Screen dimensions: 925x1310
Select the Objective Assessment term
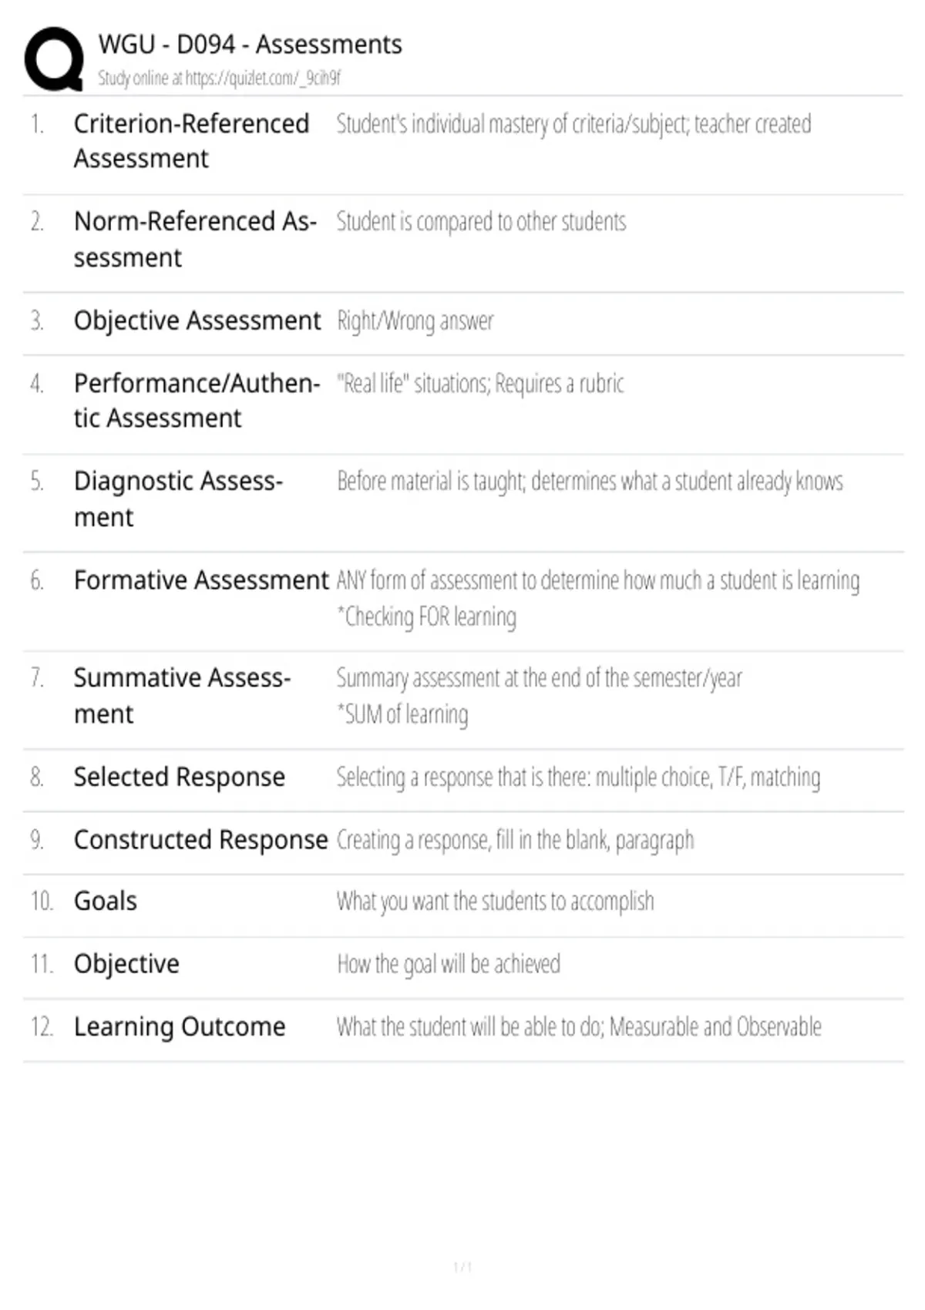click(197, 321)
